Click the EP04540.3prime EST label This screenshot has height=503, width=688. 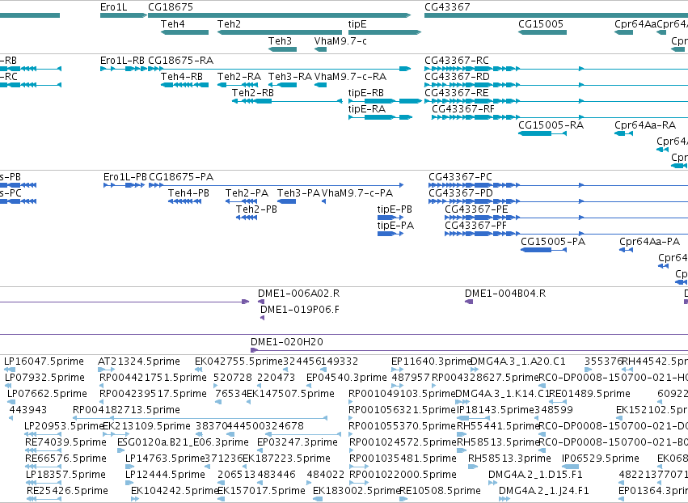point(347,378)
